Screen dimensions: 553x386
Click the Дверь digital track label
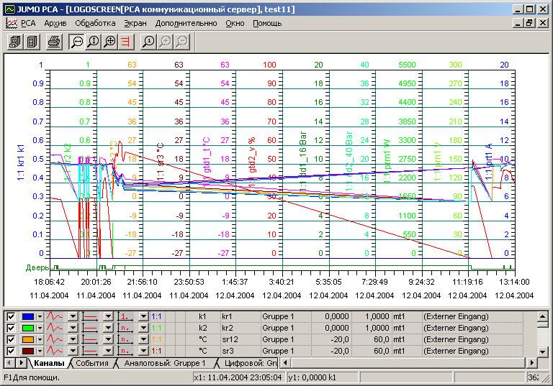coord(37,267)
